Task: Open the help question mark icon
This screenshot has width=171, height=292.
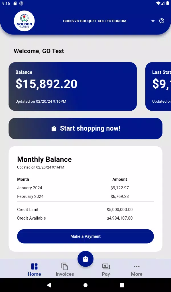Action: pos(162,21)
